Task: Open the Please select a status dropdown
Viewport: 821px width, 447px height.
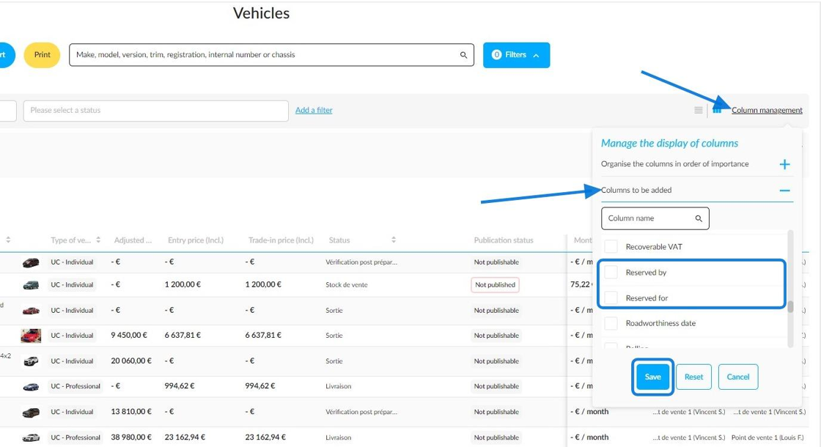Action: coord(156,111)
